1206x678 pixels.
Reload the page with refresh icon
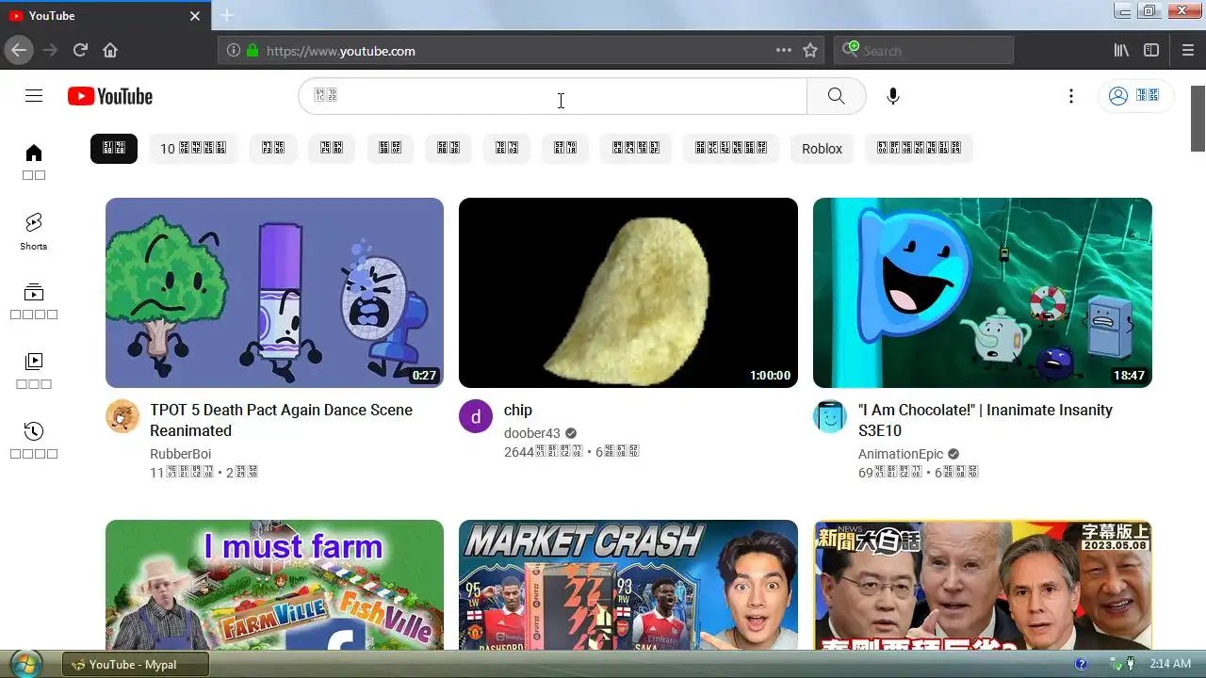[x=80, y=51]
